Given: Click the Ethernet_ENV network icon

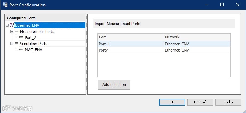Looking at the screenshot, I should [12, 25].
